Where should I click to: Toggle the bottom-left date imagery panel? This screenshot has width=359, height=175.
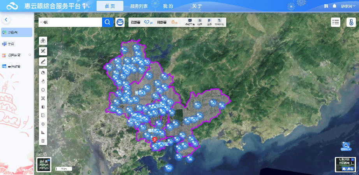(43, 164)
